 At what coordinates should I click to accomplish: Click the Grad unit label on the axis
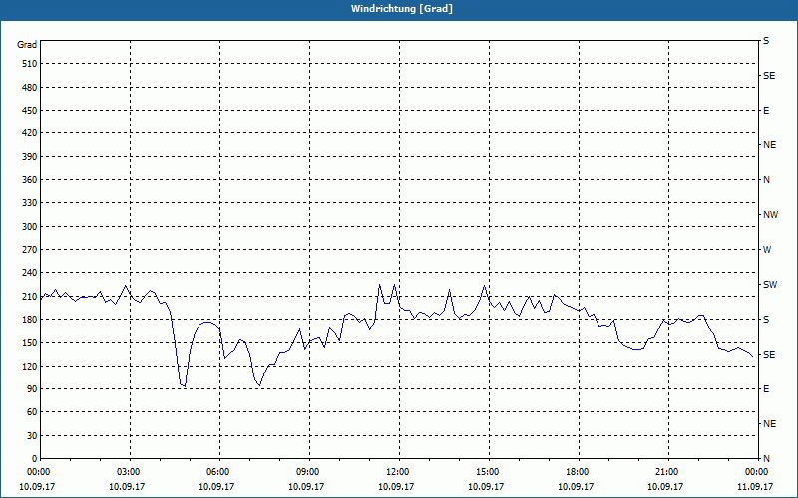[27, 45]
